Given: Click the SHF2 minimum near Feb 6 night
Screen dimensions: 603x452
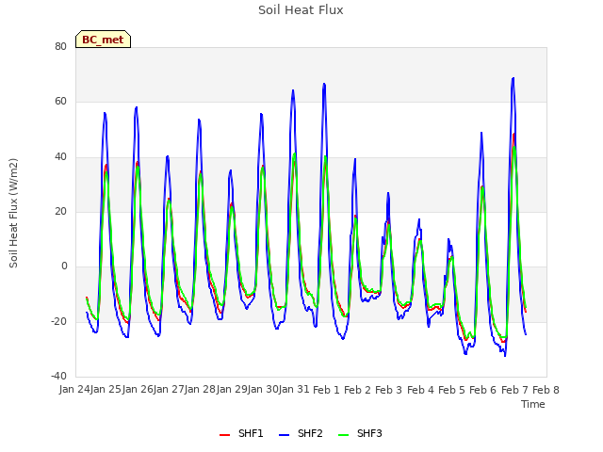Looking at the screenshot, I should pos(505,356).
